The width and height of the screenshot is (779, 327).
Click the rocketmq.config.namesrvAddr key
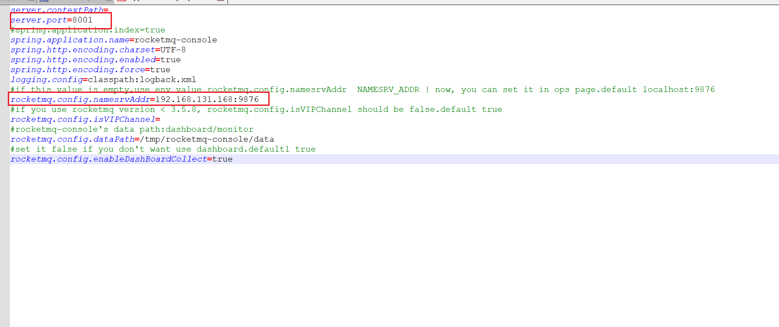coord(80,99)
